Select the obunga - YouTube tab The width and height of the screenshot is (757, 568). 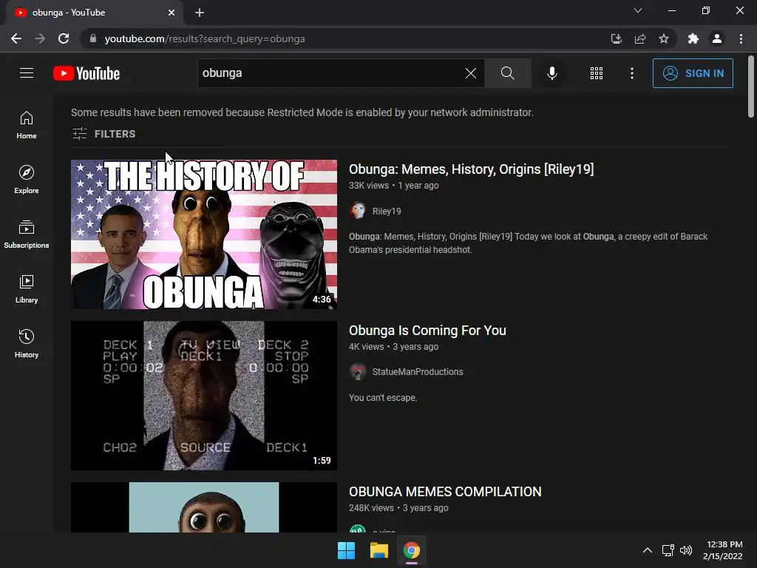(x=94, y=13)
